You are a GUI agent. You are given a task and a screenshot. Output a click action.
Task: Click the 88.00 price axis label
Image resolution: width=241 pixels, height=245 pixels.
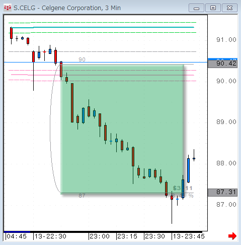pyautogui.click(x=226, y=163)
